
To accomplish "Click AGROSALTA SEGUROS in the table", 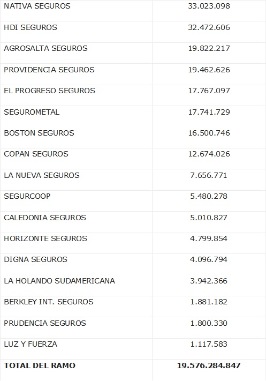I will coord(45,48).
